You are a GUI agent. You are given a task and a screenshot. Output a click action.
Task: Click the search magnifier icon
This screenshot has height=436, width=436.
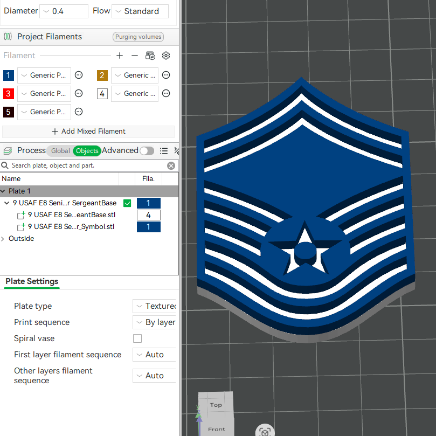pyautogui.click(x=5, y=165)
